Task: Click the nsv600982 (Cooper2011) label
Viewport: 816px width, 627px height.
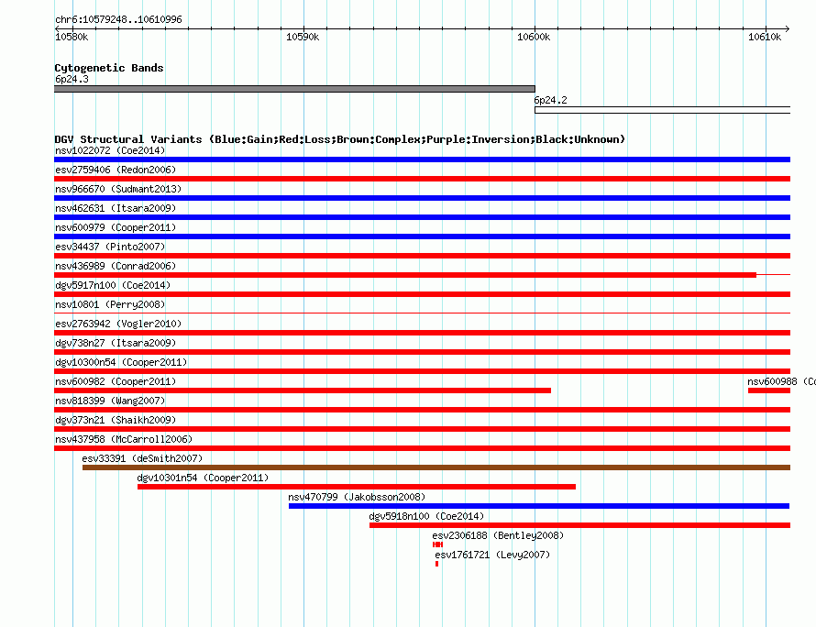Action: pyautogui.click(x=116, y=382)
